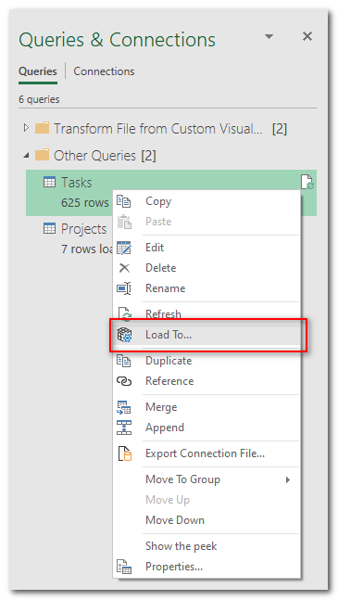This screenshot has height=600, width=338.
Task: Open the task pane options dropdown arrow
Action: coord(269,37)
